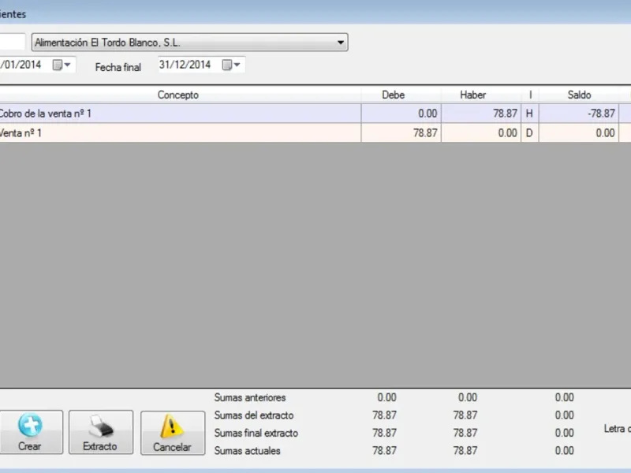Select row Cobro de la venta nº 1
This screenshot has height=473, width=631.
click(x=315, y=114)
